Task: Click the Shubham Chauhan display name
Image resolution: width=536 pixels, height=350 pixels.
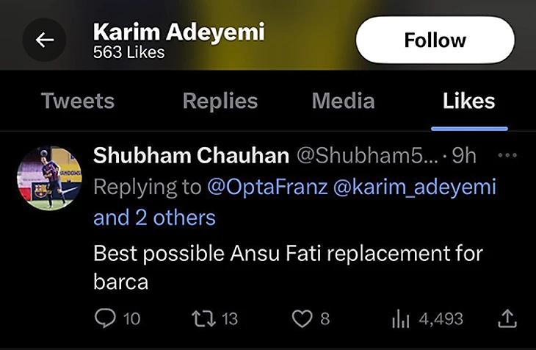Action: (190, 156)
